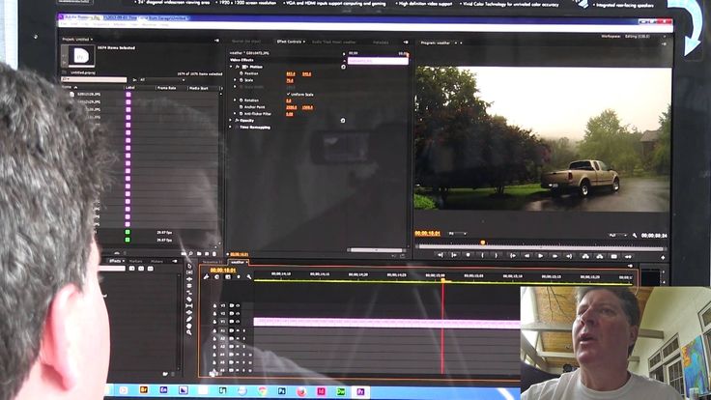Toggle V3 track output eye

point(237,305)
